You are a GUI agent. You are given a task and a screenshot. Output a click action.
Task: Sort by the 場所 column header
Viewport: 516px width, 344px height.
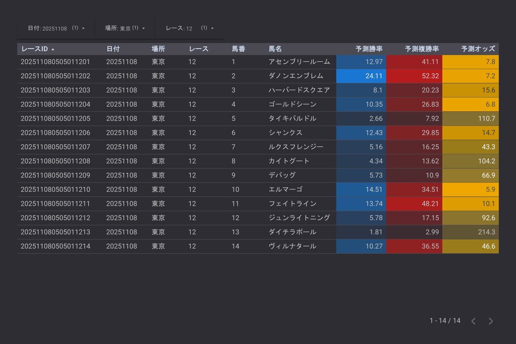(x=158, y=49)
